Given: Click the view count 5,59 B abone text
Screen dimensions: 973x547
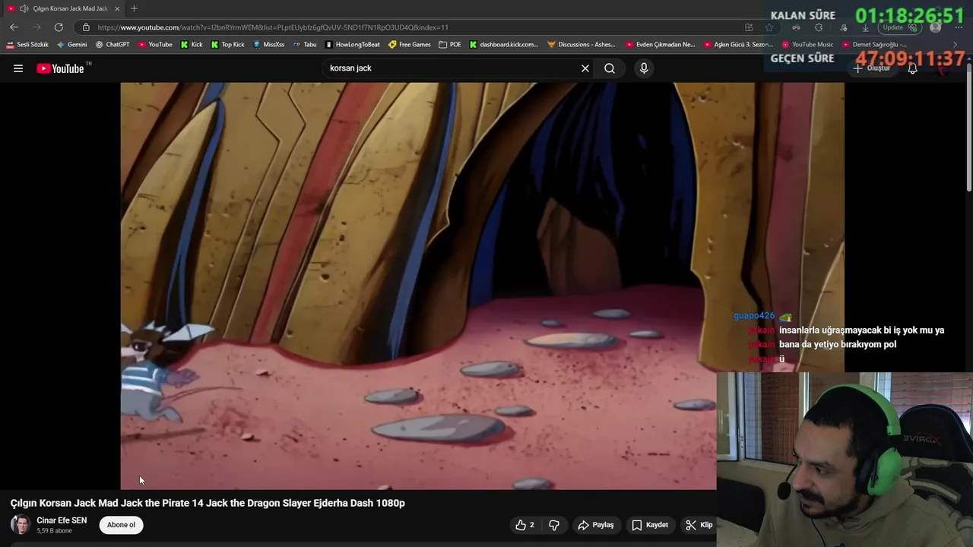Looking at the screenshot, I should point(54,531).
